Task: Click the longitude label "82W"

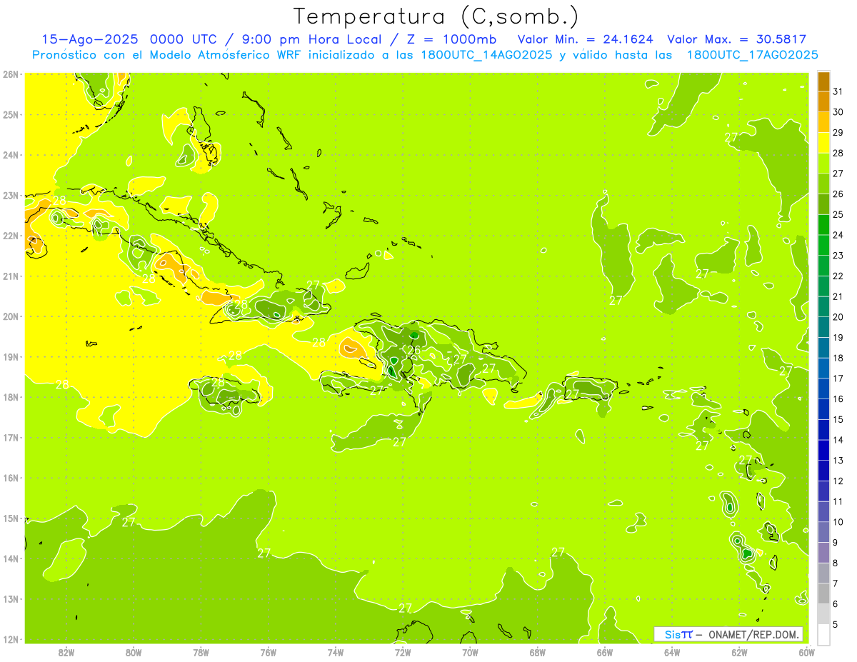Action: 66,652
